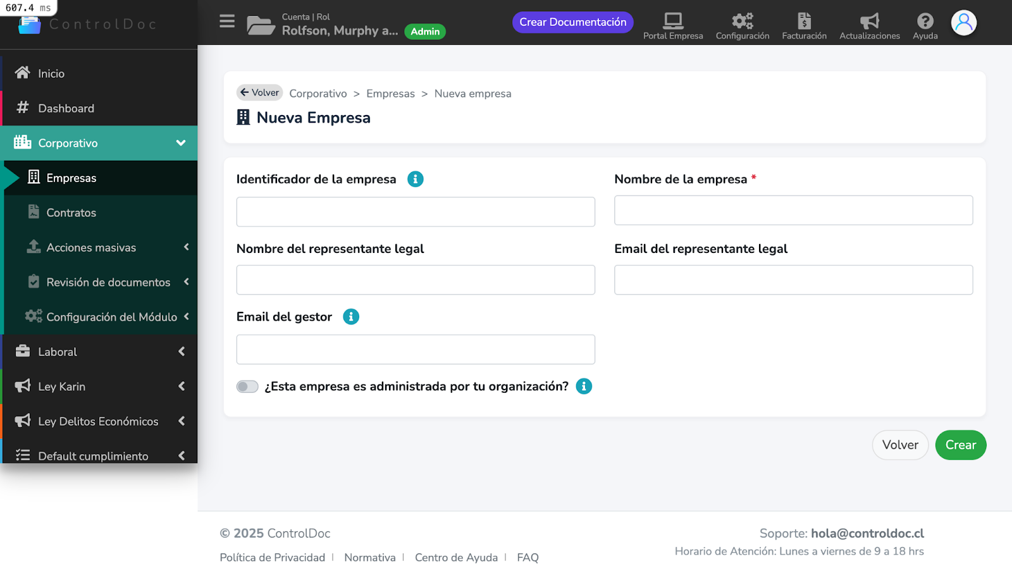Click the Crear Documentación button
Screen dimensions: 1012x585
point(573,22)
